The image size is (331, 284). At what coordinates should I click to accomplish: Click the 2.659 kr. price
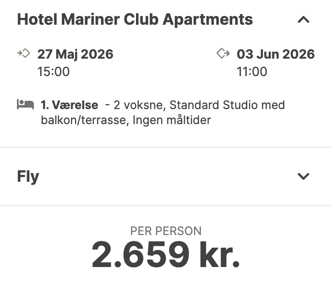[165, 255]
